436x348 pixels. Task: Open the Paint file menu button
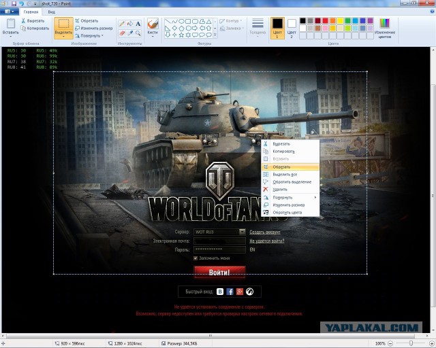point(10,12)
